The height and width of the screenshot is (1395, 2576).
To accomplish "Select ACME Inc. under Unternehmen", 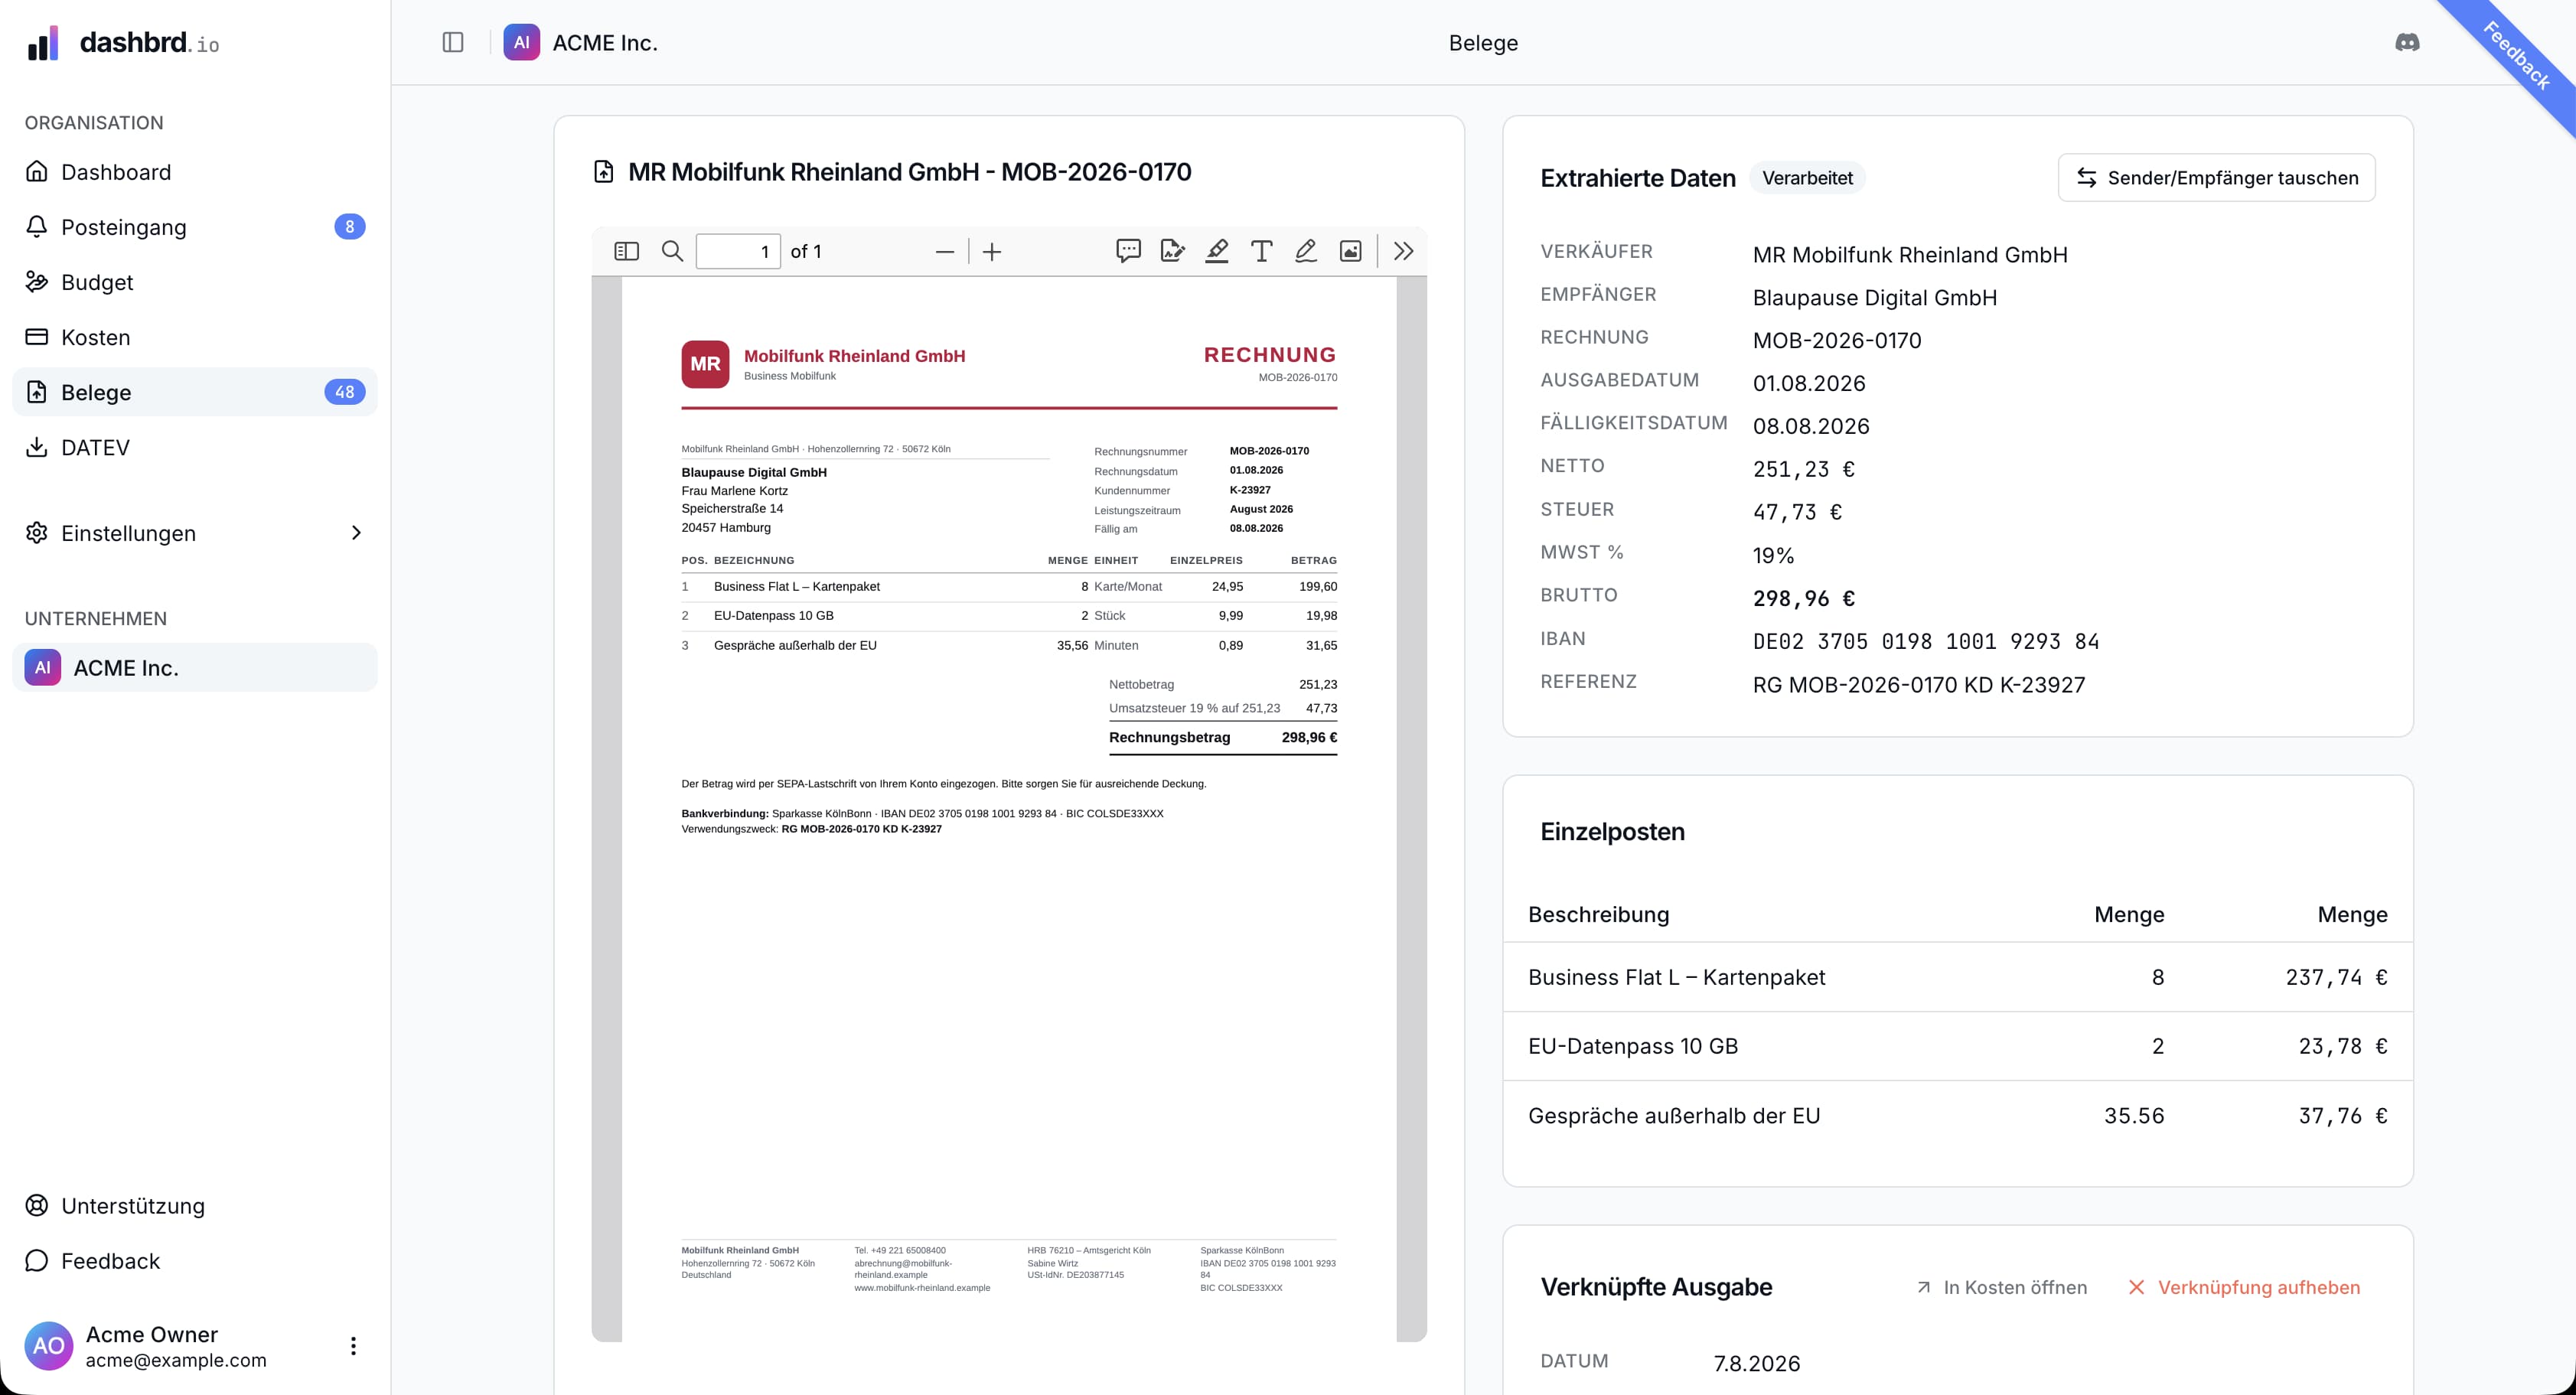I will click(195, 667).
